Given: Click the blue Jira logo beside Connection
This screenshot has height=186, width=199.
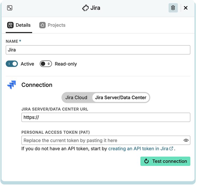Looking at the screenshot, I should click(x=11, y=85).
